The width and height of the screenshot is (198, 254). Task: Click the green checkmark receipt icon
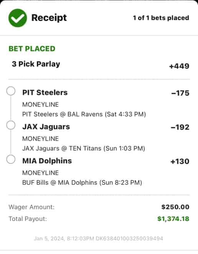(x=18, y=18)
